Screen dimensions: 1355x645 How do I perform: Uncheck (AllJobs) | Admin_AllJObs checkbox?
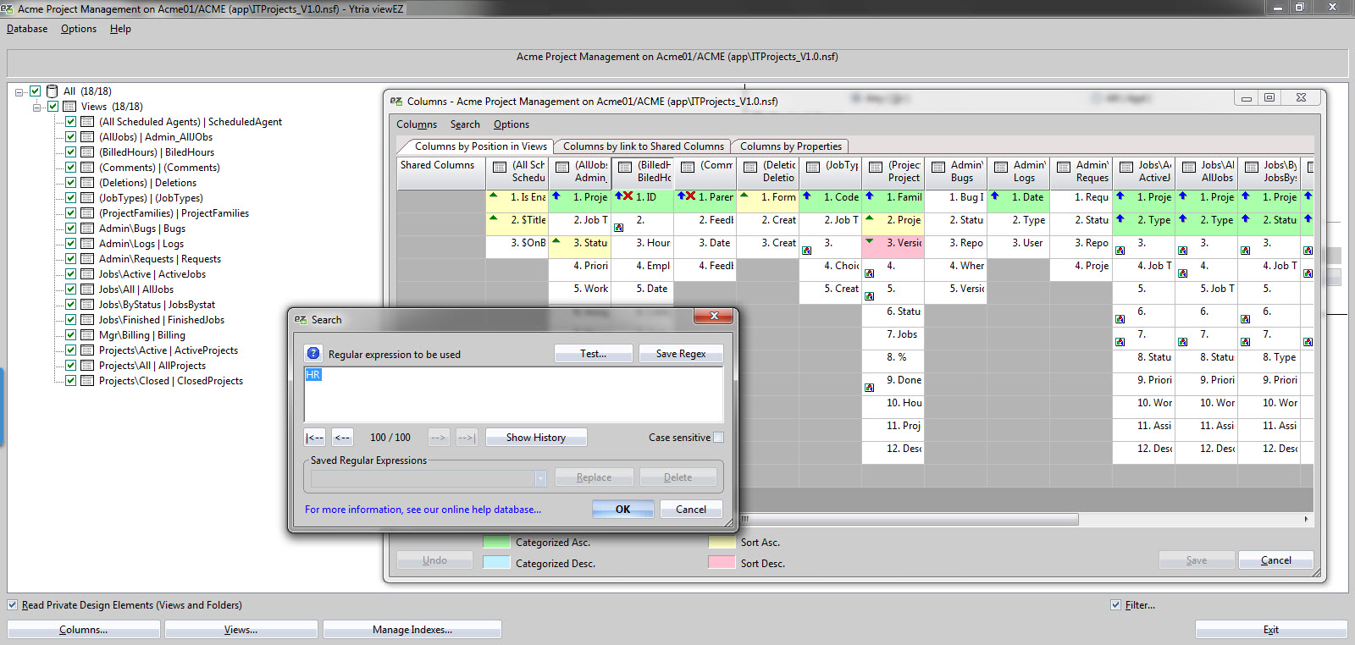(70, 137)
